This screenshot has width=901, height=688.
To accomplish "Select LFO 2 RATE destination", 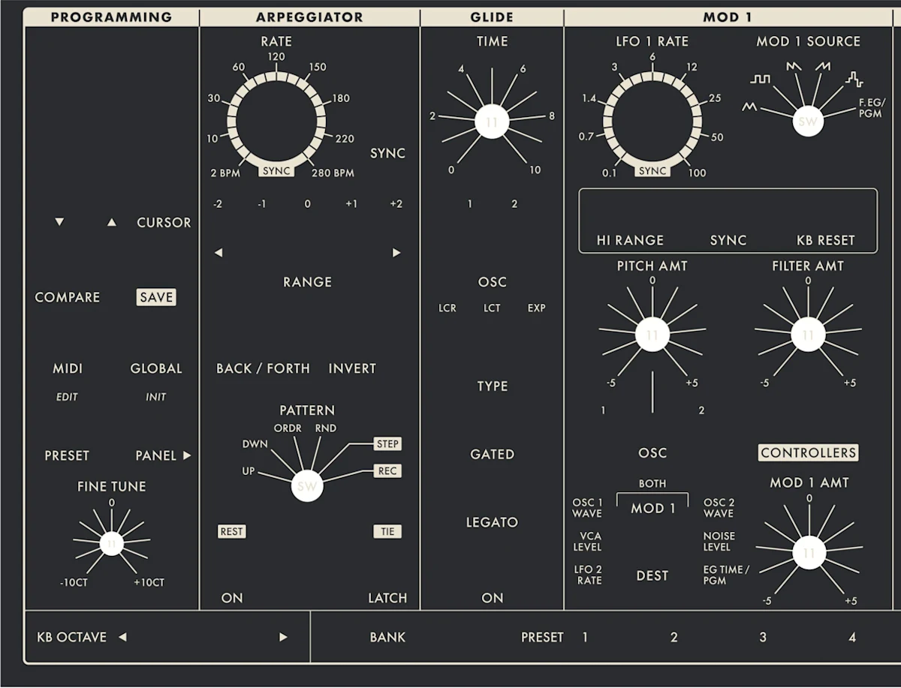I will [x=589, y=575].
